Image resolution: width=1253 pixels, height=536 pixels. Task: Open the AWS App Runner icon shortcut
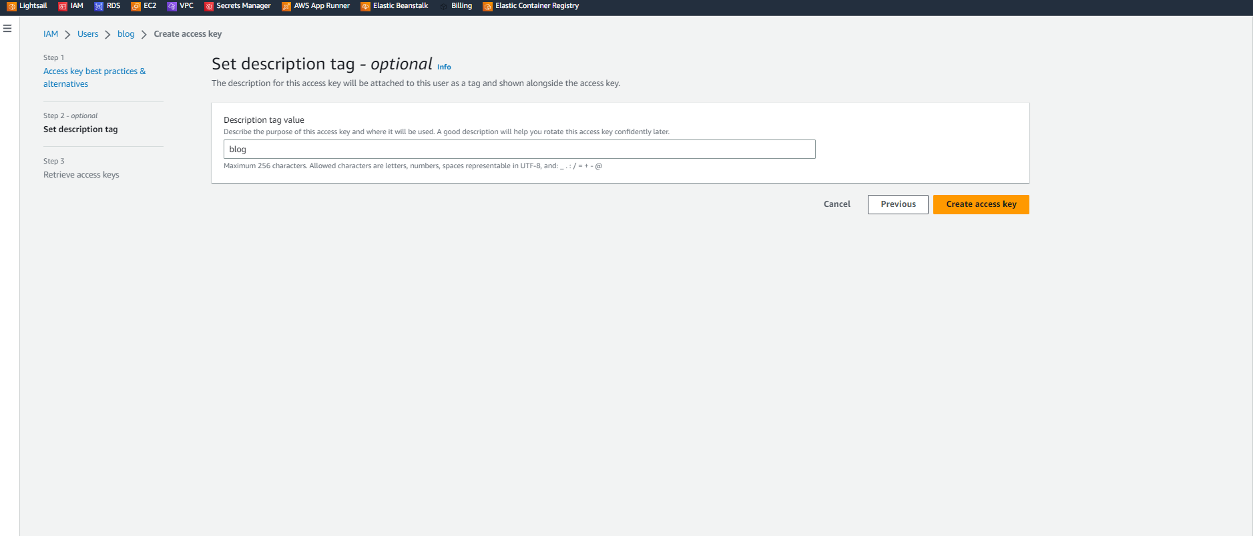pyautogui.click(x=286, y=6)
